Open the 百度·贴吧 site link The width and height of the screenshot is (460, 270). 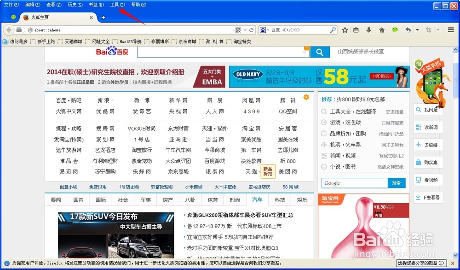coord(69,100)
